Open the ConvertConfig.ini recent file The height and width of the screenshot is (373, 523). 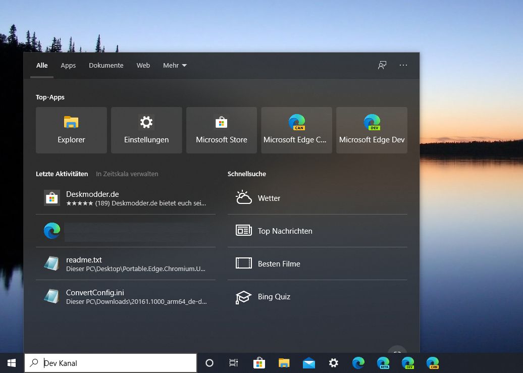pyautogui.click(x=126, y=297)
